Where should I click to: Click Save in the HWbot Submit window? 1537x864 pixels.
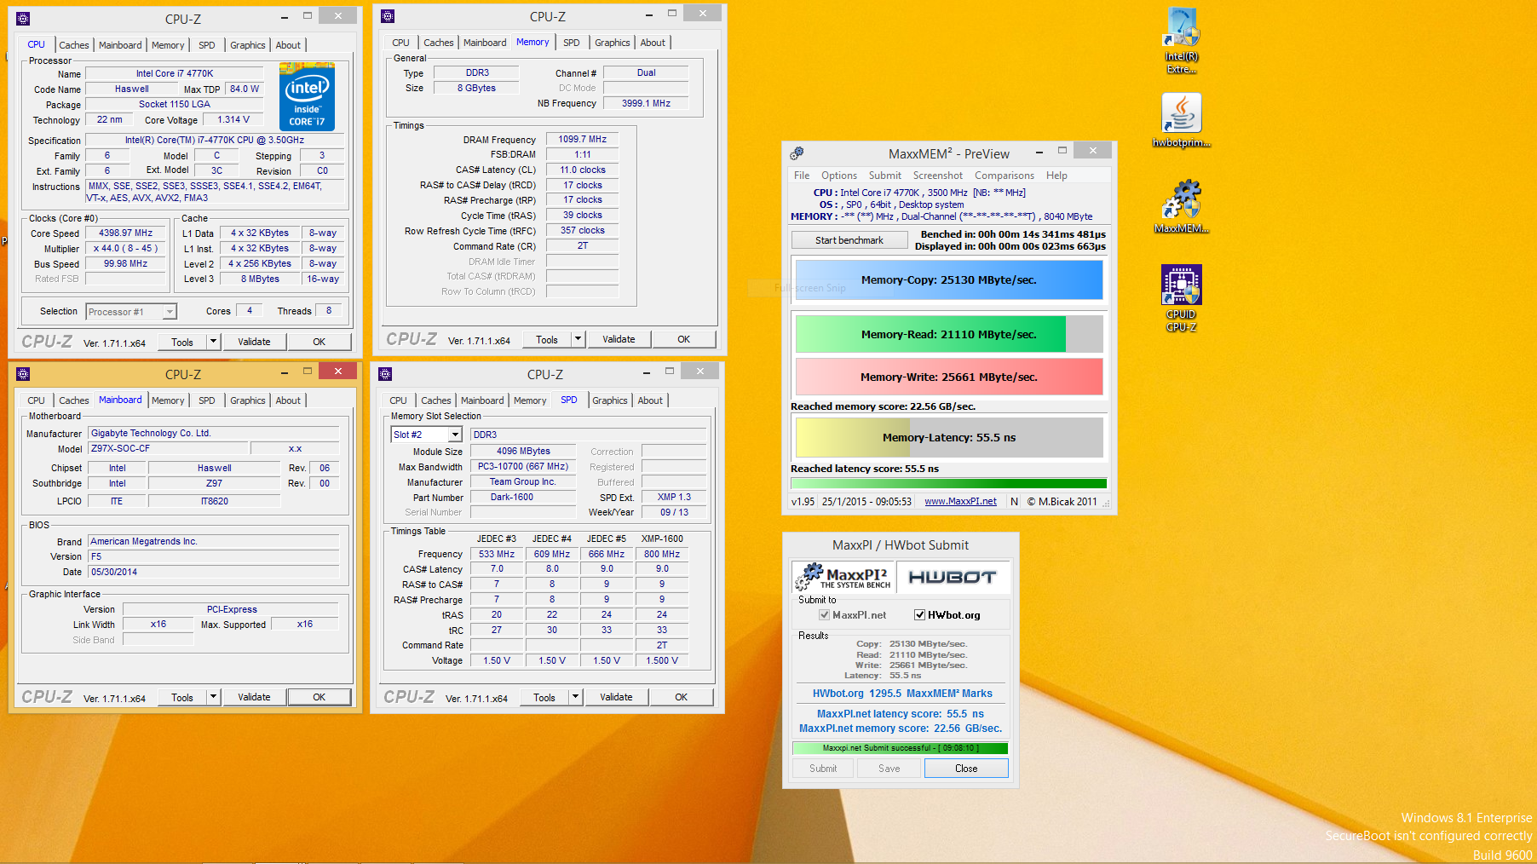[889, 769]
